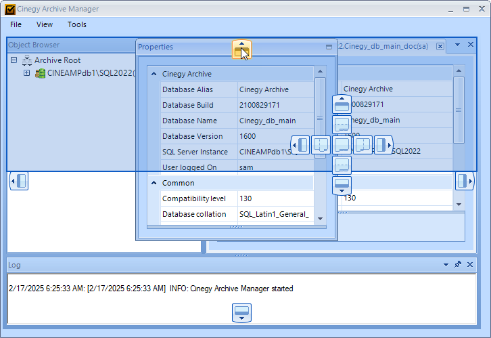Viewport: 491px width, 338px height.
Task: Click the SQL_Latin1_General_ collation value
Action: click(274, 214)
